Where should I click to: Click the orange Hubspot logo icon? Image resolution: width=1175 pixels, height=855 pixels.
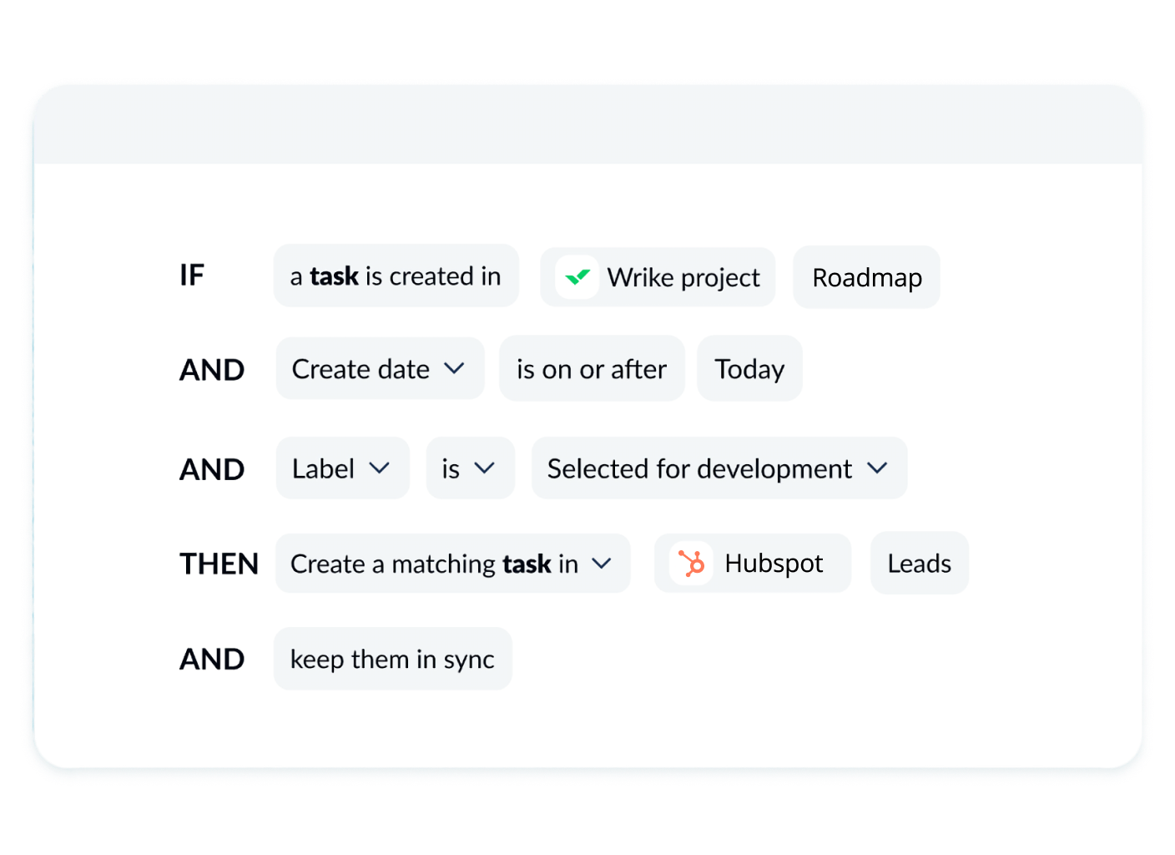[x=691, y=564]
